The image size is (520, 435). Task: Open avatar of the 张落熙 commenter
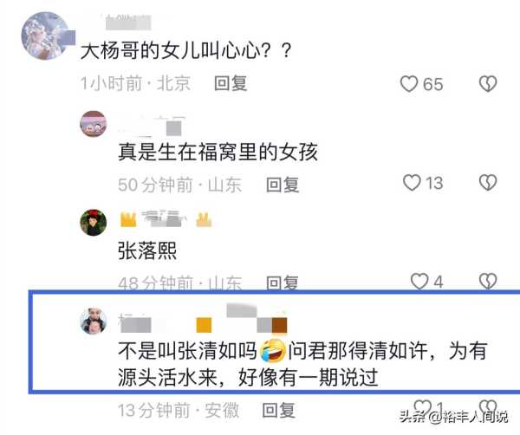point(94,223)
